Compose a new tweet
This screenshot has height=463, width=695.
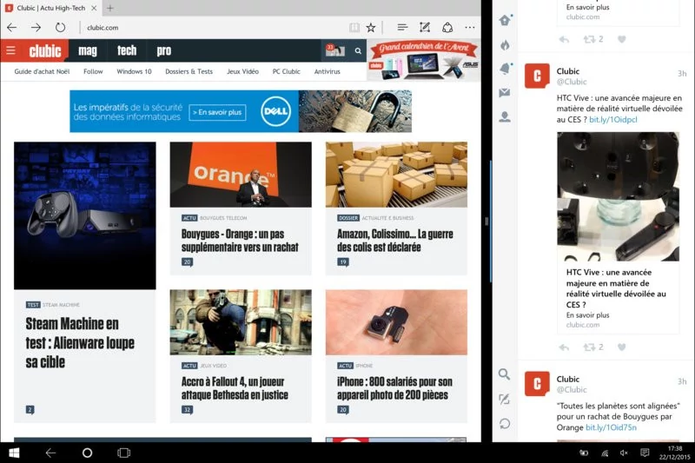pos(505,400)
